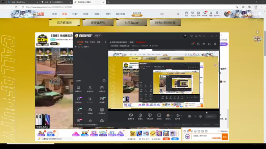
Task: Open the 分类 dropdown in Douyu nav
Action: pos(75,14)
